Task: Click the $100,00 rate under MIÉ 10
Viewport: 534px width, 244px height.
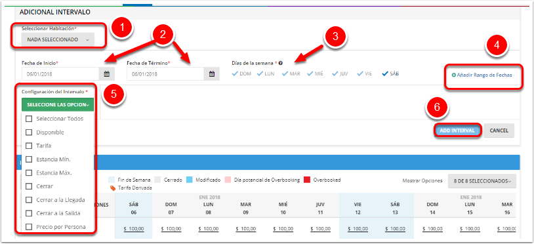Action: 283,229
